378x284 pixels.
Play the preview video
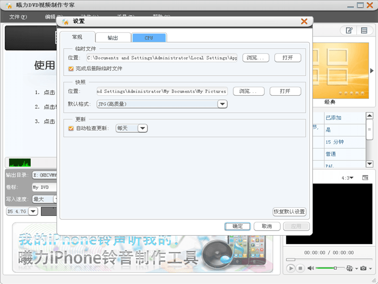point(291,268)
